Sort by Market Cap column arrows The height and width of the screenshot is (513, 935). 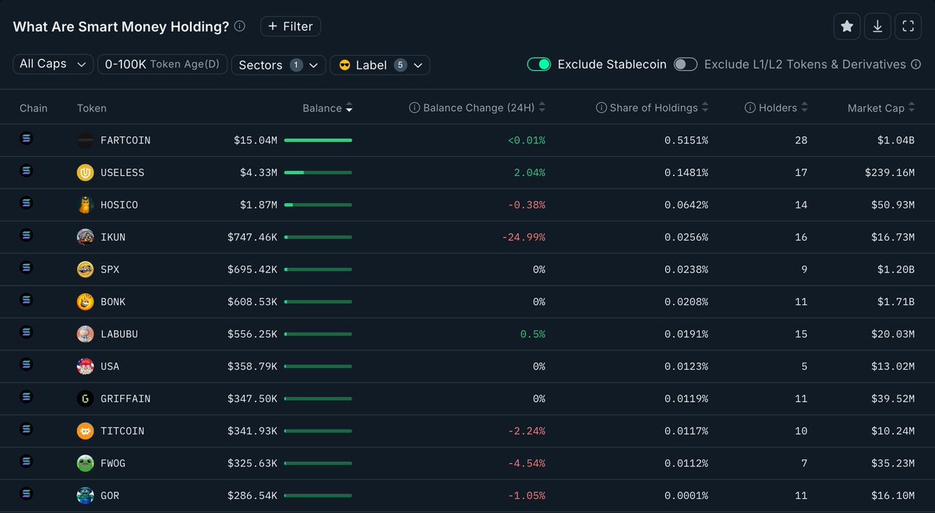(912, 108)
